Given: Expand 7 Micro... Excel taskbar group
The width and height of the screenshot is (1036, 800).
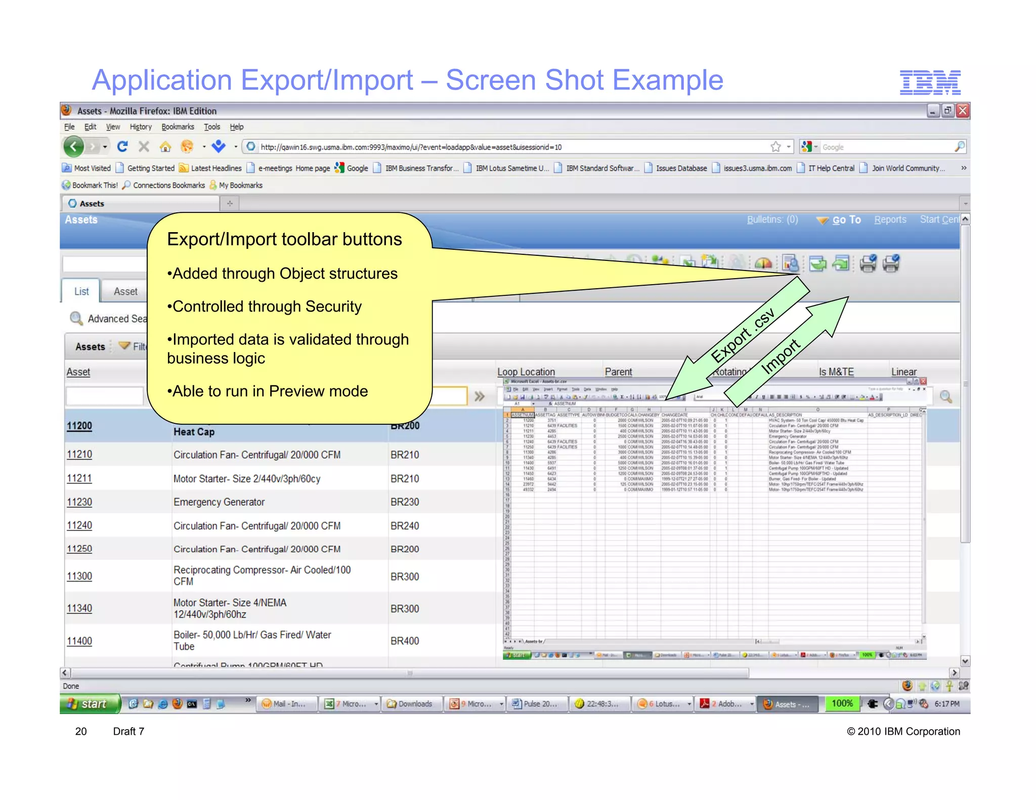Looking at the screenshot, I should pyautogui.click(x=376, y=704).
